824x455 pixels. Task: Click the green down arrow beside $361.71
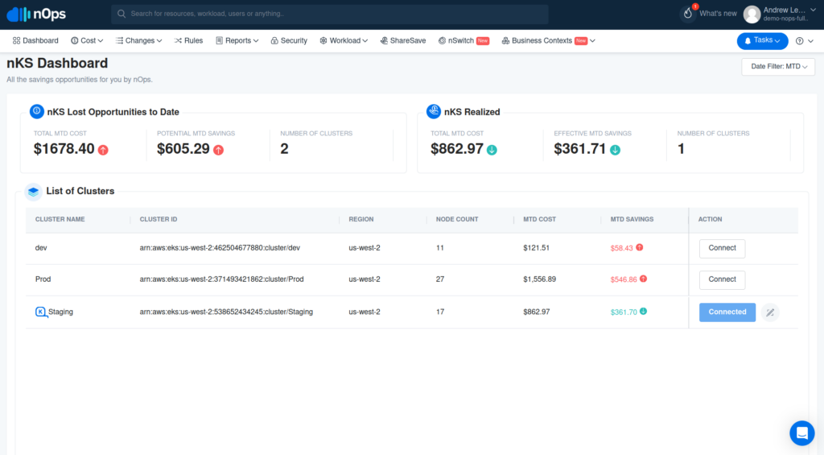click(x=615, y=150)
